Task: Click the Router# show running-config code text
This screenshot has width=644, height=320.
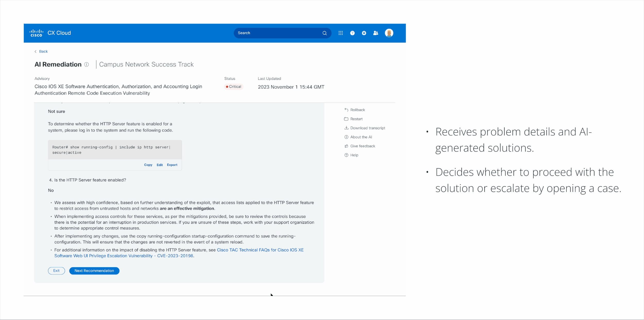Action: [112, 150]
